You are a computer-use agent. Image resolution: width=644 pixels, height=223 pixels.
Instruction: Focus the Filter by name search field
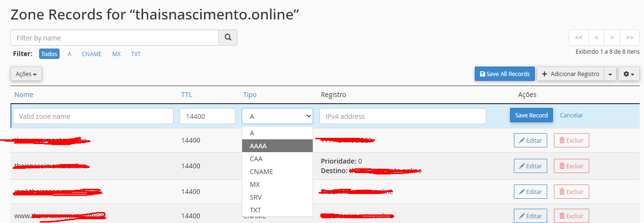click(x=114, y=38)
